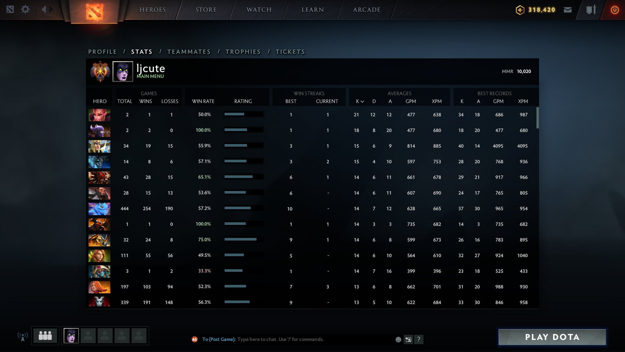Switch to the Teammates tab
Image resolution: width=625 pixels, height=352 pixels.
189,51
